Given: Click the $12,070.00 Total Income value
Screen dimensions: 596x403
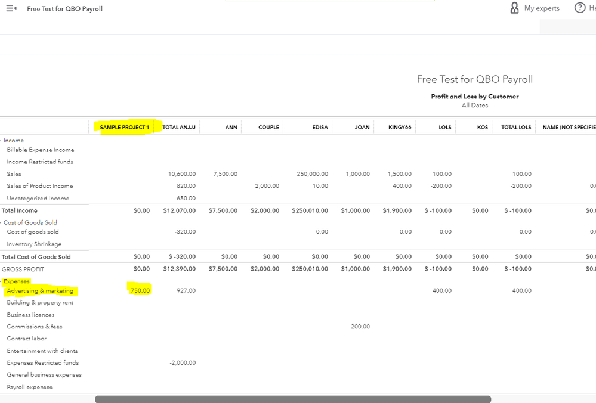Looking at the screenshot, I should point(180,210).
